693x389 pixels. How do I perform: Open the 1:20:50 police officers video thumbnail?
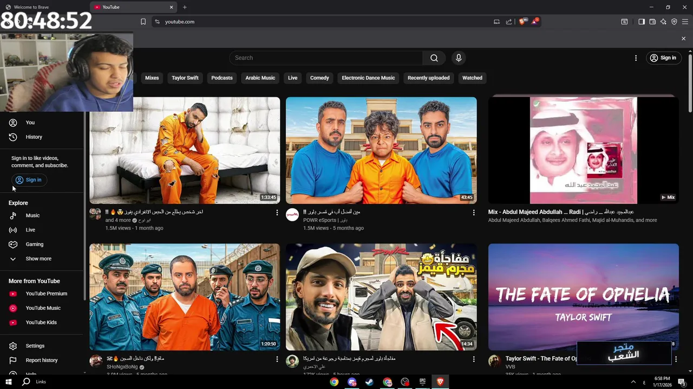[185, 297]
